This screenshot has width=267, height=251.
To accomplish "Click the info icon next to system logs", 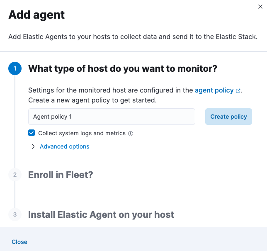I will pyautogui.click(x=131, y=134).
